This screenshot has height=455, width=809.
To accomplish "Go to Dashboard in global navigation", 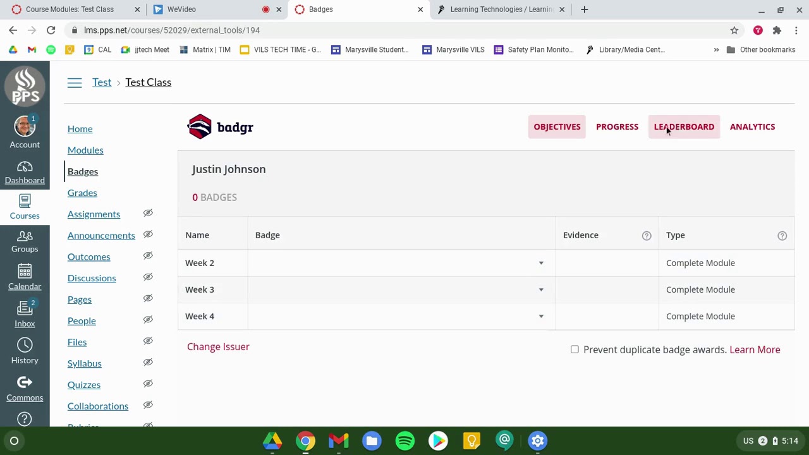I will [25, 173].
